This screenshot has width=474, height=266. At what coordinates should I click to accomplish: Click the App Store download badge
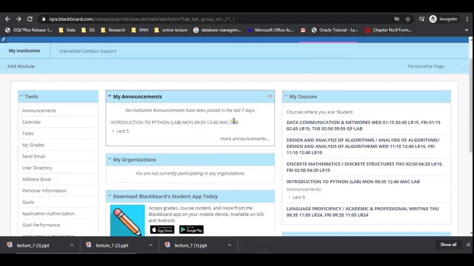click(162, 230)
